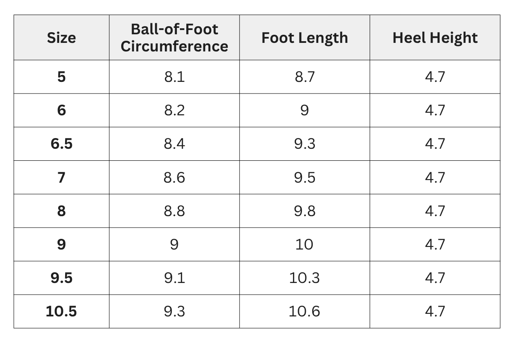
Task: Select the Ball-of-Foot Circumference header cell
Action: (174, 38)
